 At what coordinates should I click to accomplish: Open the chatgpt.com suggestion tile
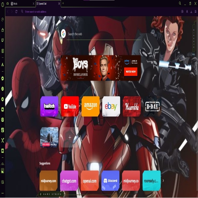pyautogui.click(x=69, y=181)
